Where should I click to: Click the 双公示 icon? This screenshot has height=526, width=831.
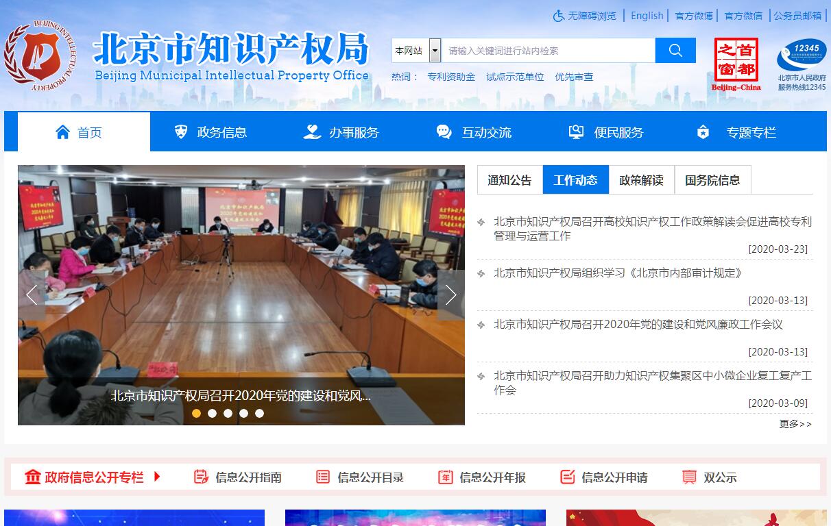click(689, 477)
